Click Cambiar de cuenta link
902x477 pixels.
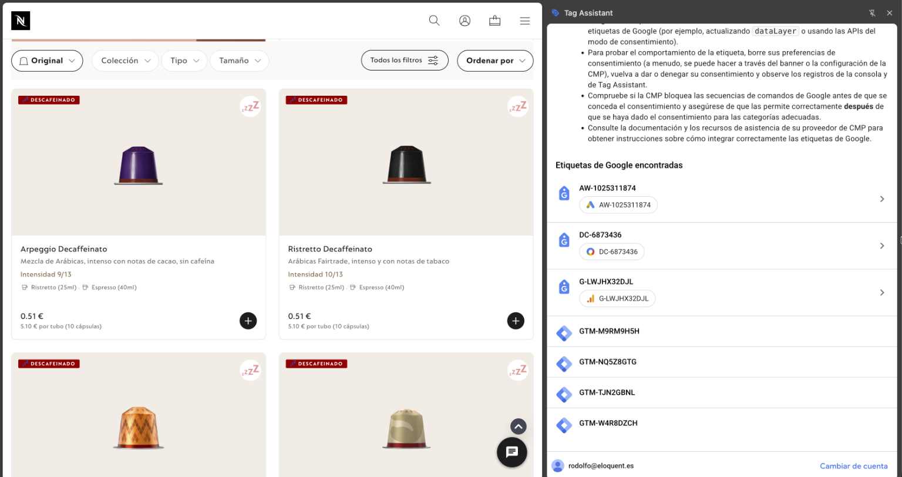click(854, 466)
